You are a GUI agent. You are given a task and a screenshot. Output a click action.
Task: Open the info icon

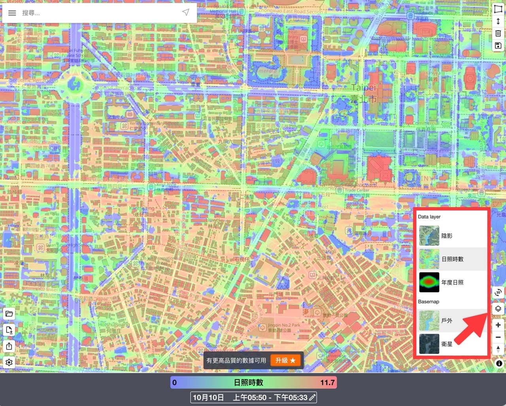point(499,363)
